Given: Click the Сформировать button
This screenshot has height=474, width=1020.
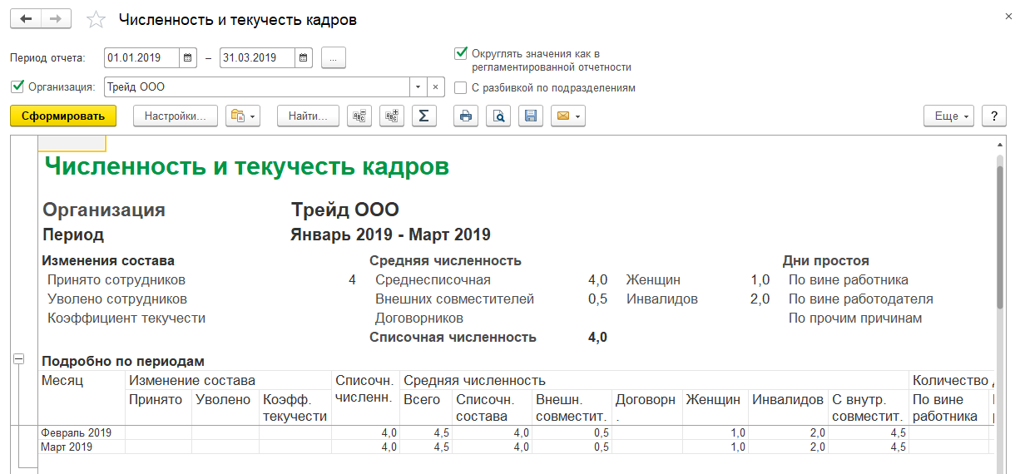Looking at the screenshot, I should (63, 116).
